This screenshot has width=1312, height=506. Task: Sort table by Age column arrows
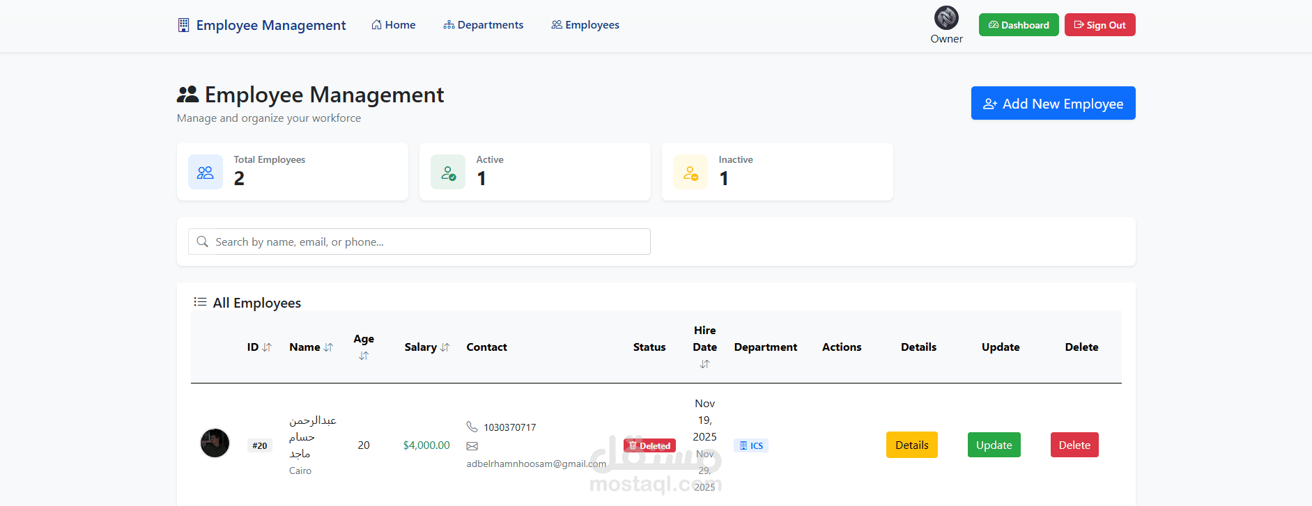point(364,356)
